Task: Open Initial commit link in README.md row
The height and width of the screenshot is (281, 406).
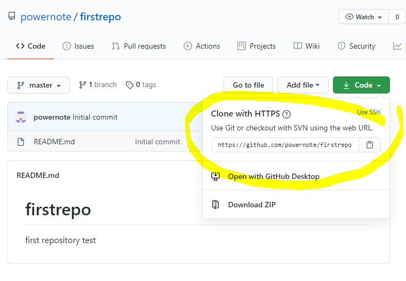Action: pos(157,142)
